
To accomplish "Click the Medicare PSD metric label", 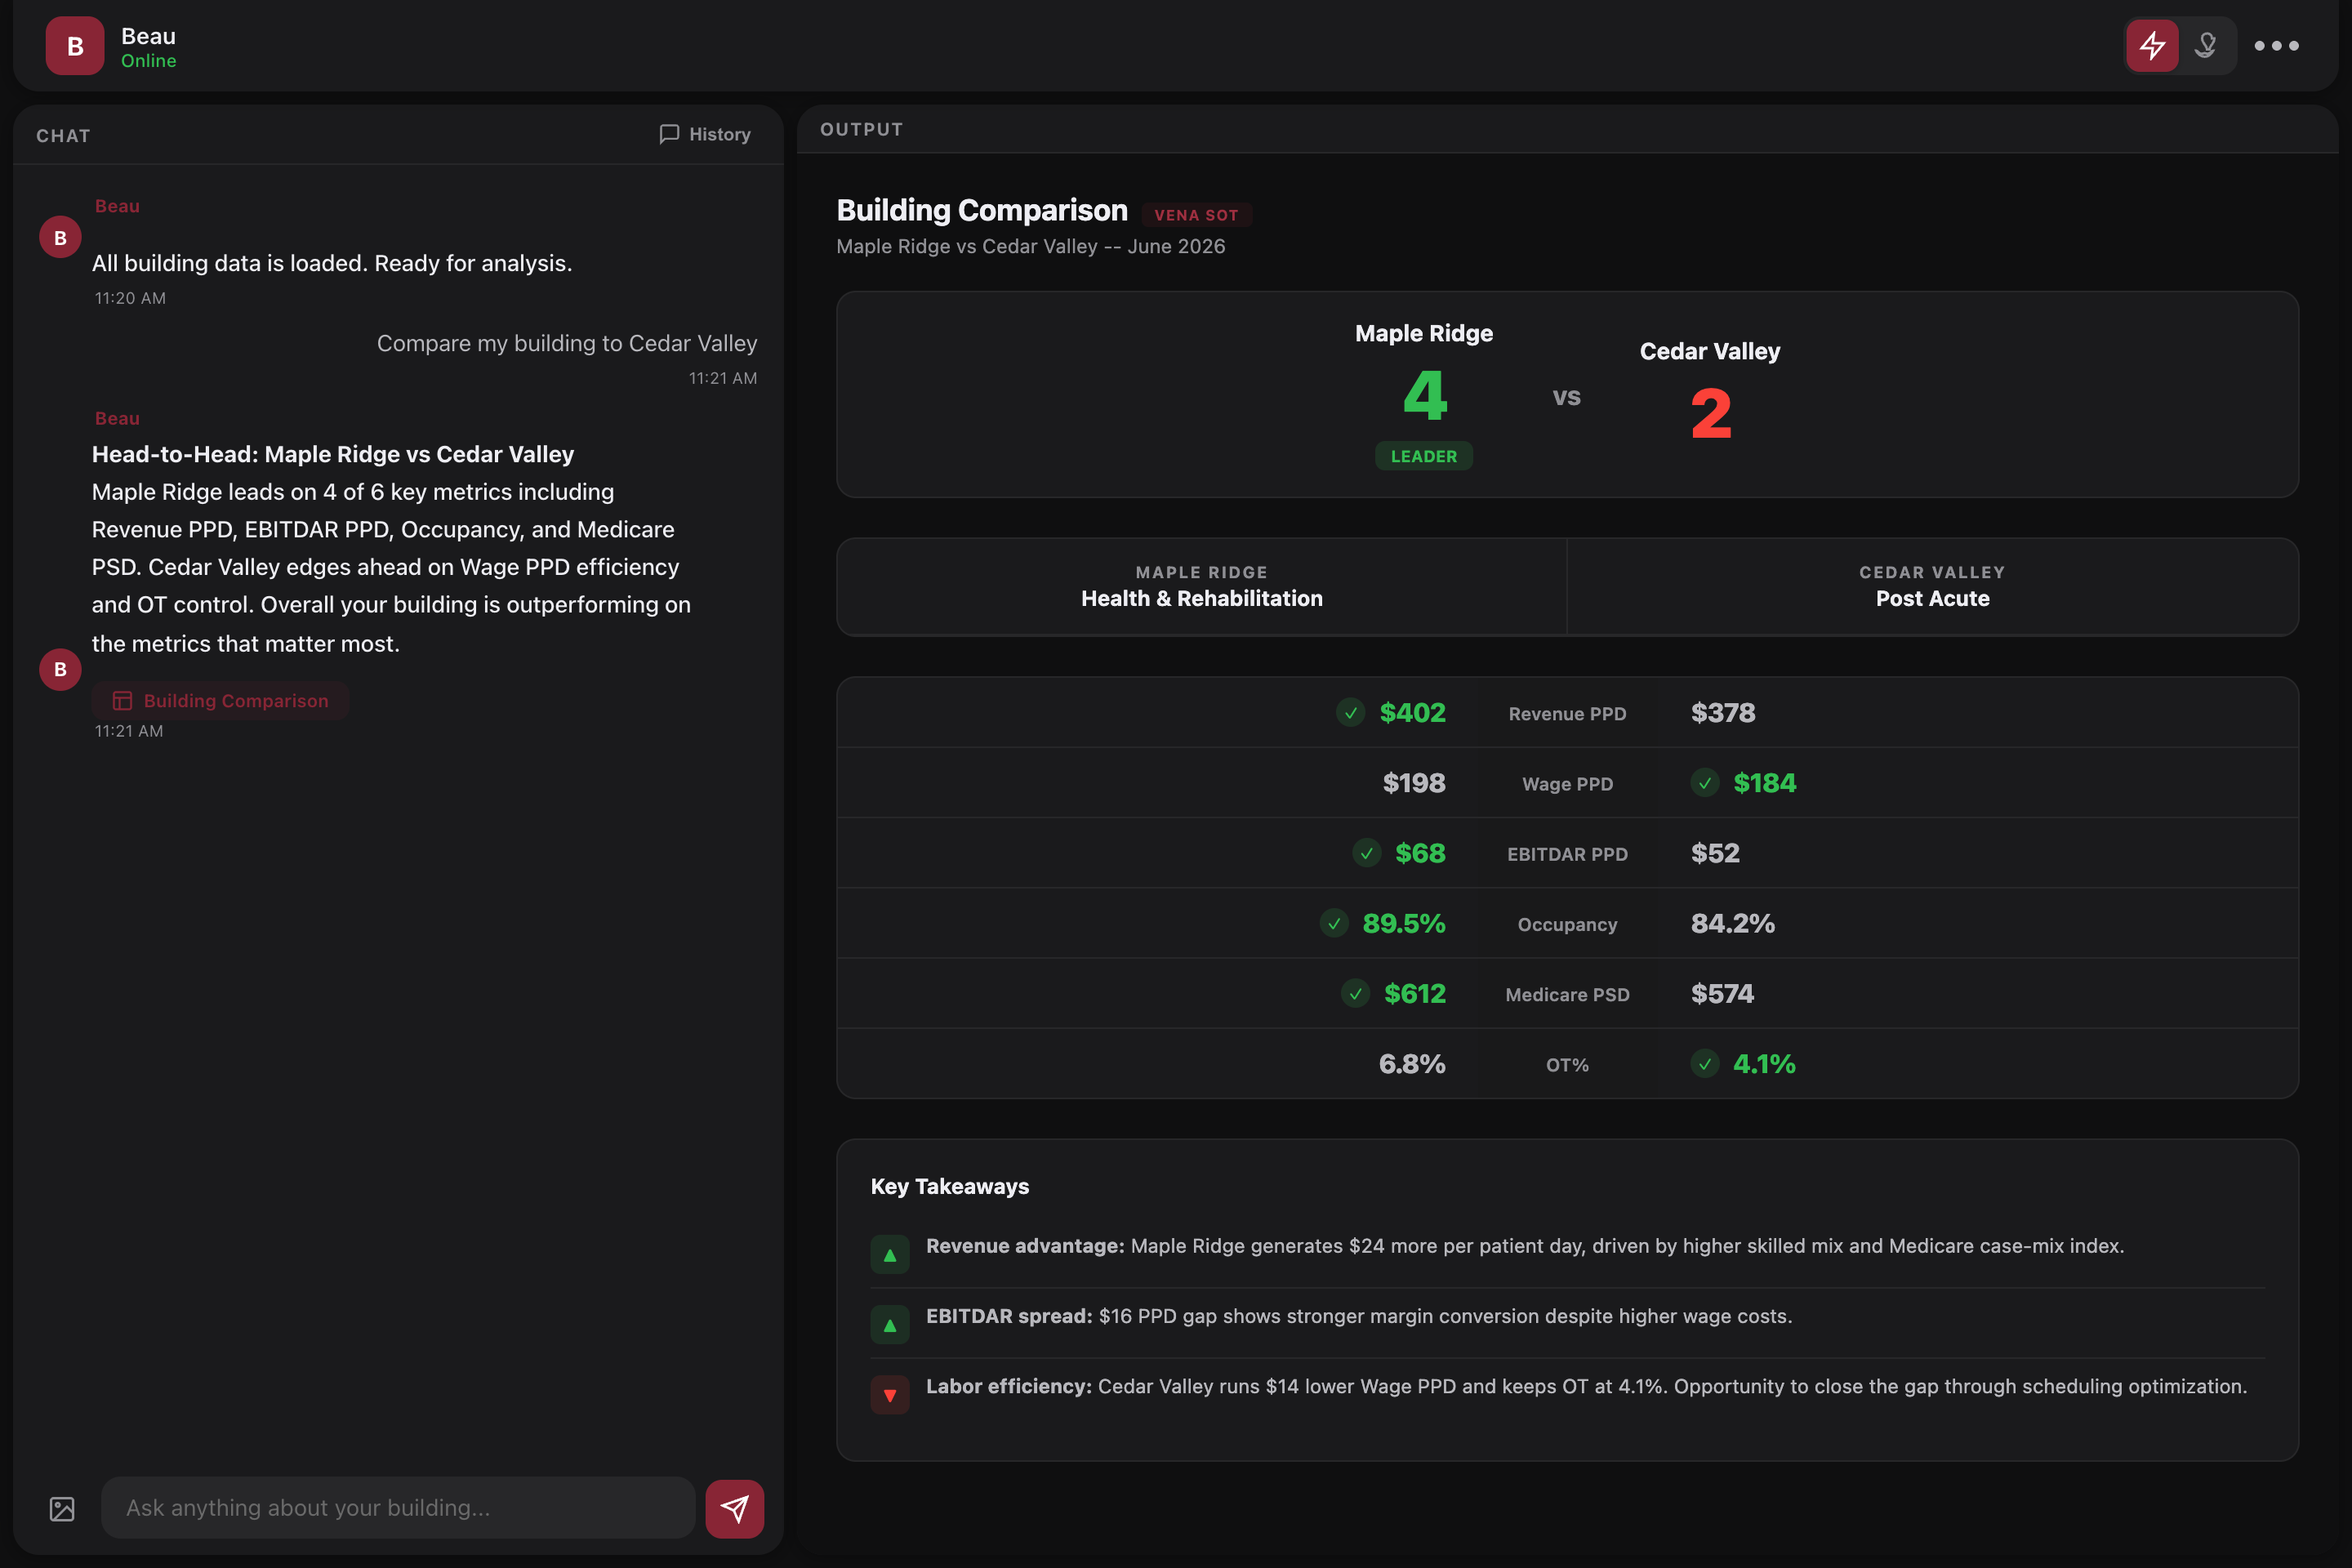I will (x=1567, y=995).
